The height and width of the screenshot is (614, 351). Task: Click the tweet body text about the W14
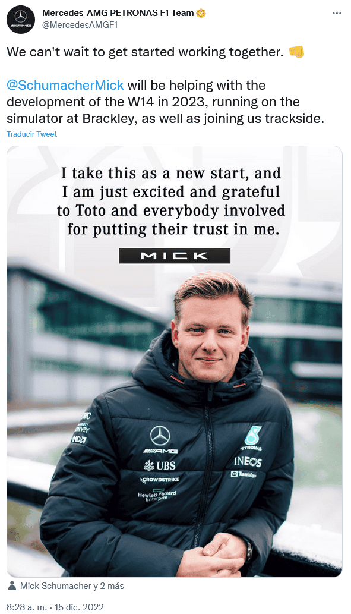[166, 102]
